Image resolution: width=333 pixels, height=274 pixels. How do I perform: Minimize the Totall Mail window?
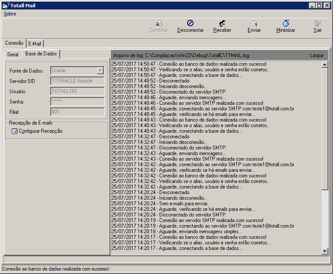pyautogui.click(x=312, y=6)
